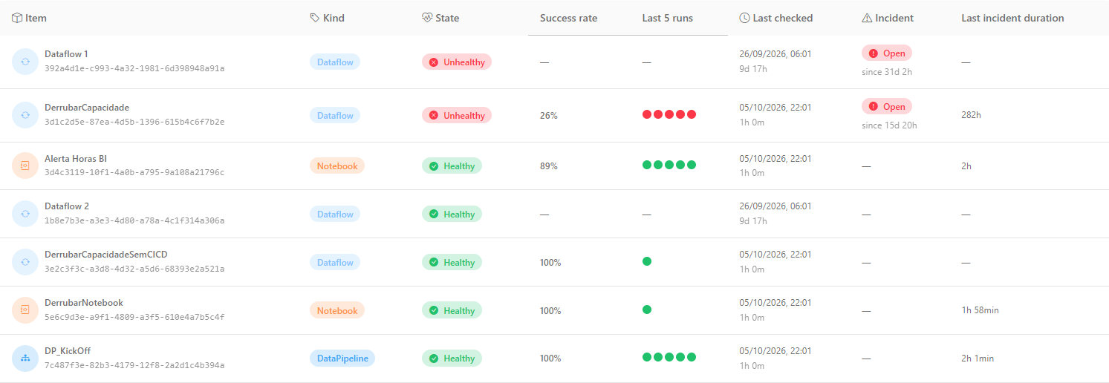Click the Healthy status of DerrubarCapacidadeSemCICD

click(452, 262)
